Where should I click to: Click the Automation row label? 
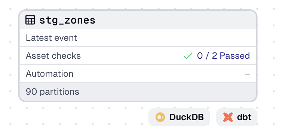tap(50, 74)
